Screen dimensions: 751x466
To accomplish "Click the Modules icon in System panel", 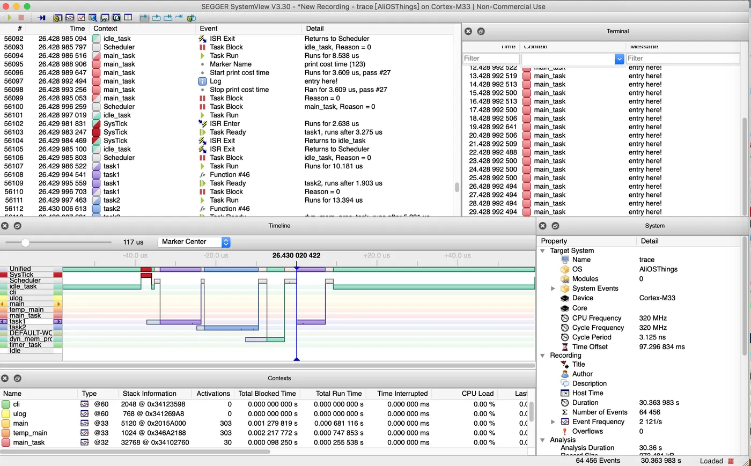I will point(565,279).
